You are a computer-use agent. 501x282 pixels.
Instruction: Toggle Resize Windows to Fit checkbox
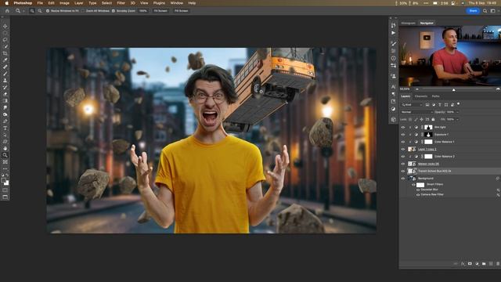(48, 11)
